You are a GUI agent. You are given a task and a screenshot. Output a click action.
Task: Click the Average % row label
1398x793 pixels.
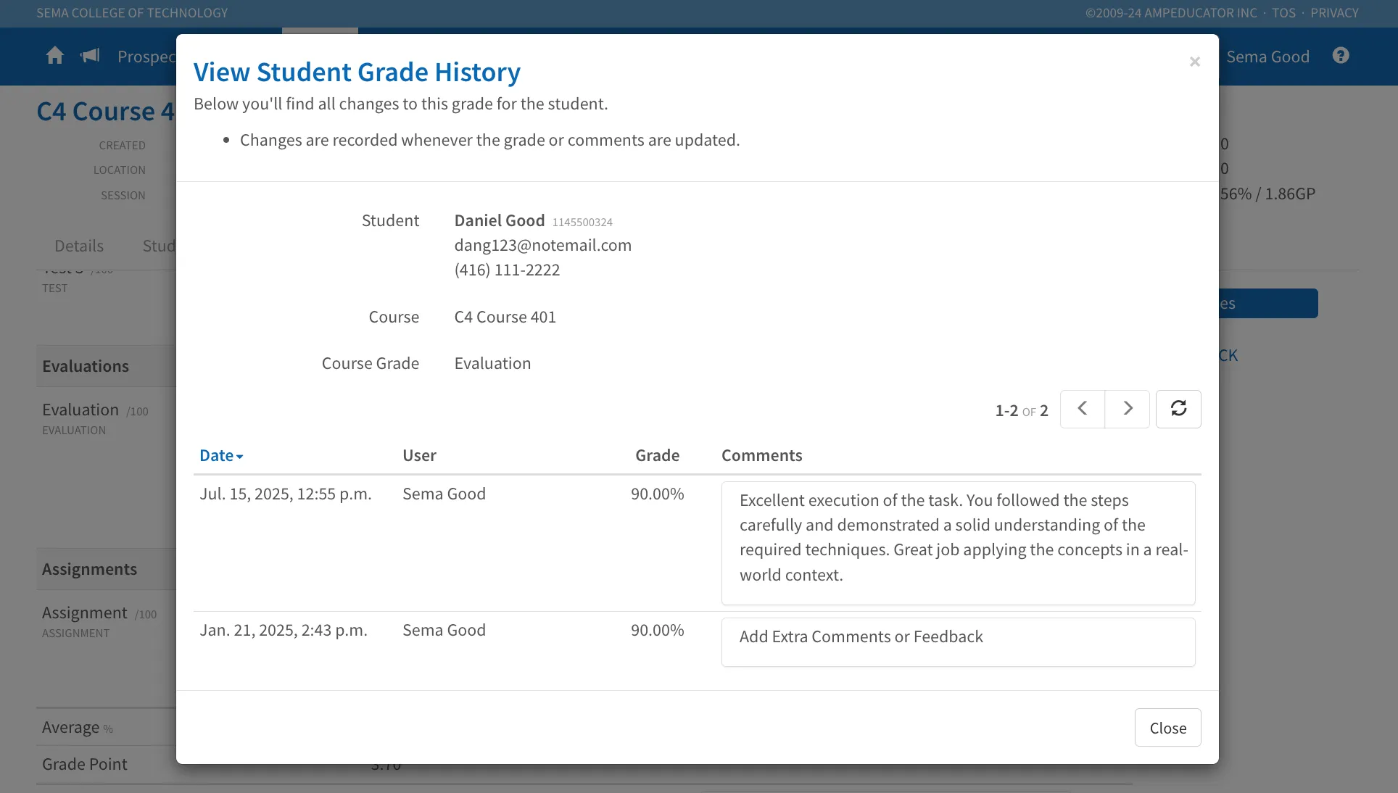(78, 727)
